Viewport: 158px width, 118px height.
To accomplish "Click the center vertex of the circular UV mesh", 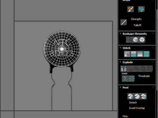I will tap(62, 49).
